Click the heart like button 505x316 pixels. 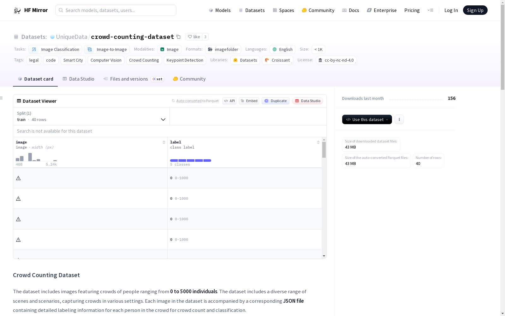click(194, 37)
